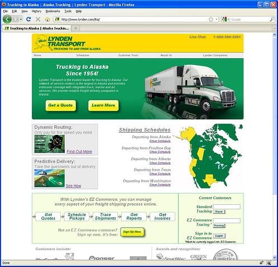The width and height of the screenshot is (278, 267).
Task: Click the SmartWay award logo
Action: [x=171, y=257]
